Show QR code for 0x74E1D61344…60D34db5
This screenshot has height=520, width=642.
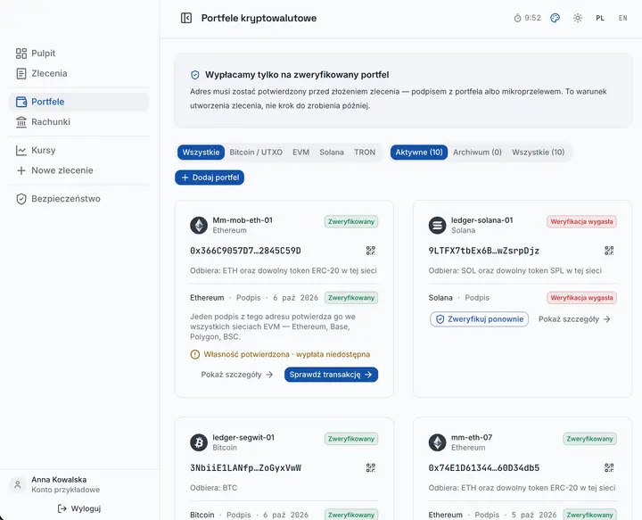[609, 468]
